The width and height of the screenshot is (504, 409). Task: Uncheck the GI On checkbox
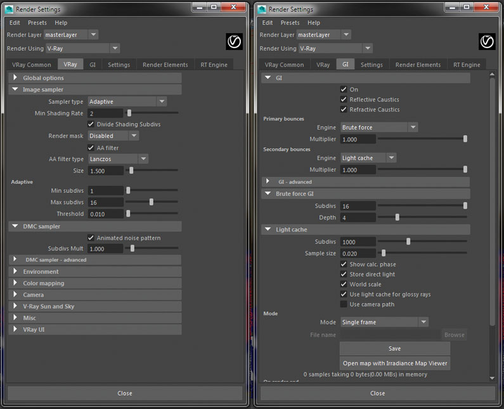click(x=344, y=89)
